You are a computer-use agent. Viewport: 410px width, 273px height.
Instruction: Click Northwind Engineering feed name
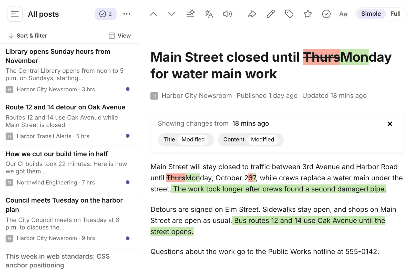(47, 182)
